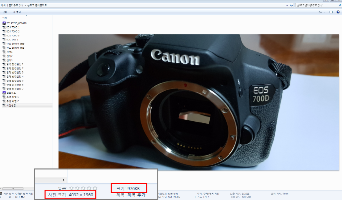The width and height of the screenshot is (342, 200).
Task: Click the file icon of the row ending in 1 below 센서3
Action: pos(4,64)
